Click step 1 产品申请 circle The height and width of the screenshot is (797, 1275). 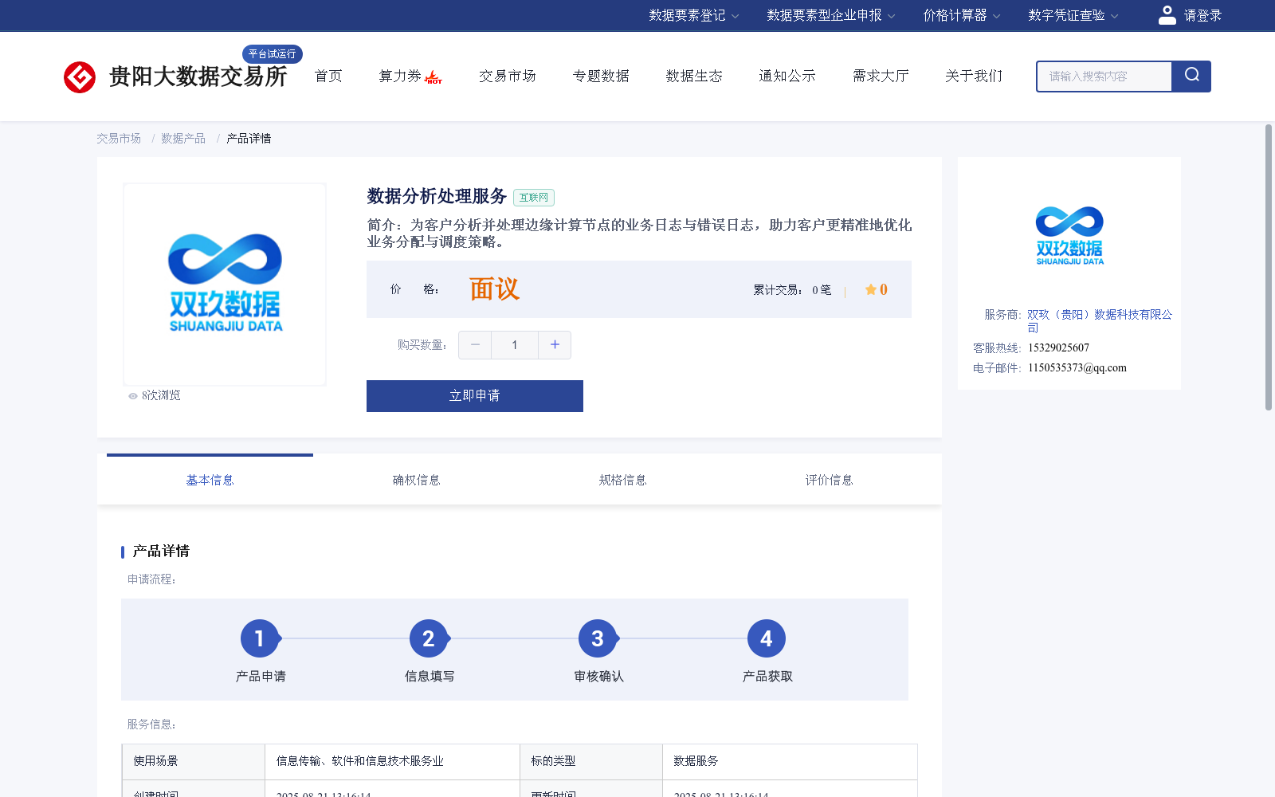click(260, 638)
